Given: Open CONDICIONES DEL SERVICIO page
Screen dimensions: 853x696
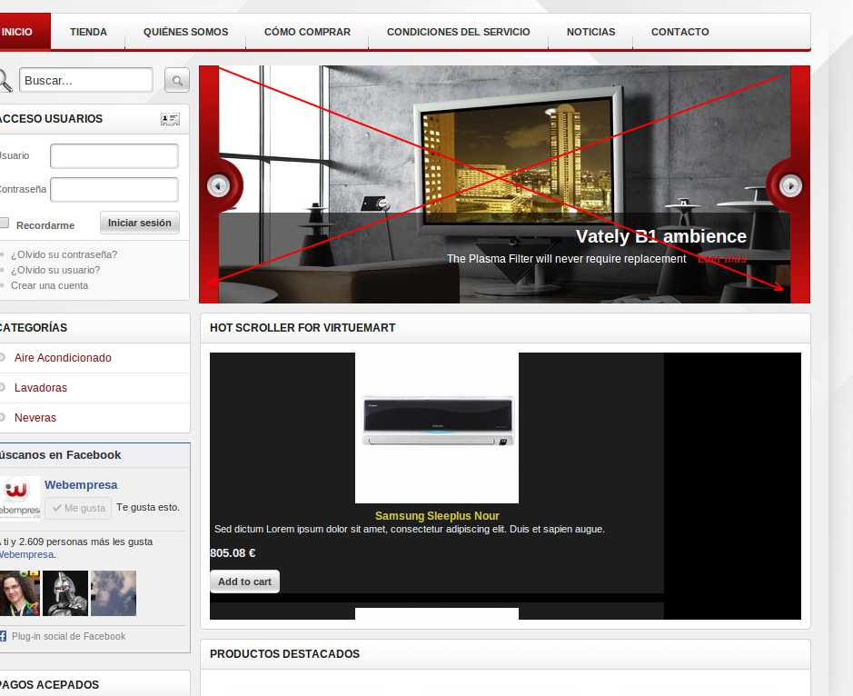Looking at the screenshot, I should tap(458, 32).
